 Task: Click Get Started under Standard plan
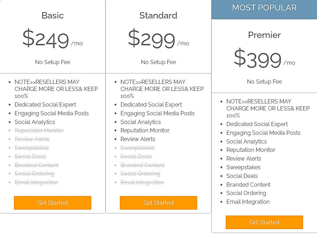tap(158, 203)
